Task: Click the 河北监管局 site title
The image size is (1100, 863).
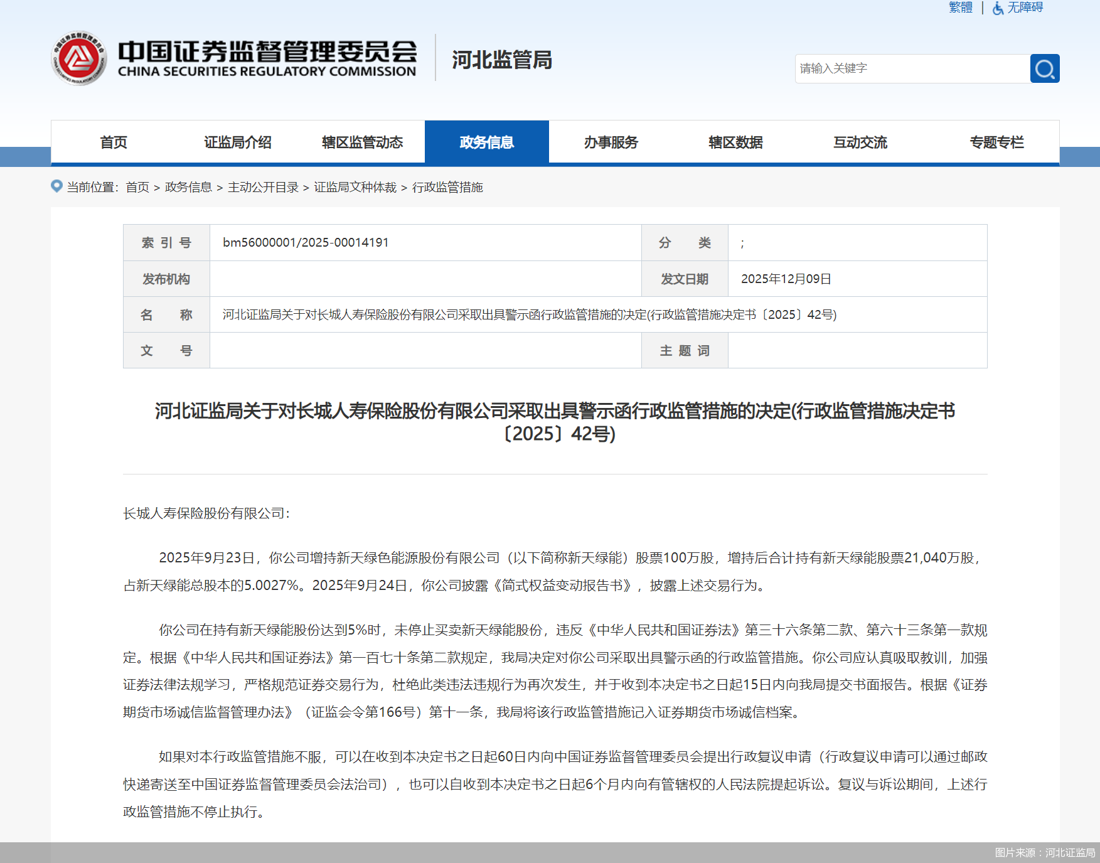Action: point(501,61)
